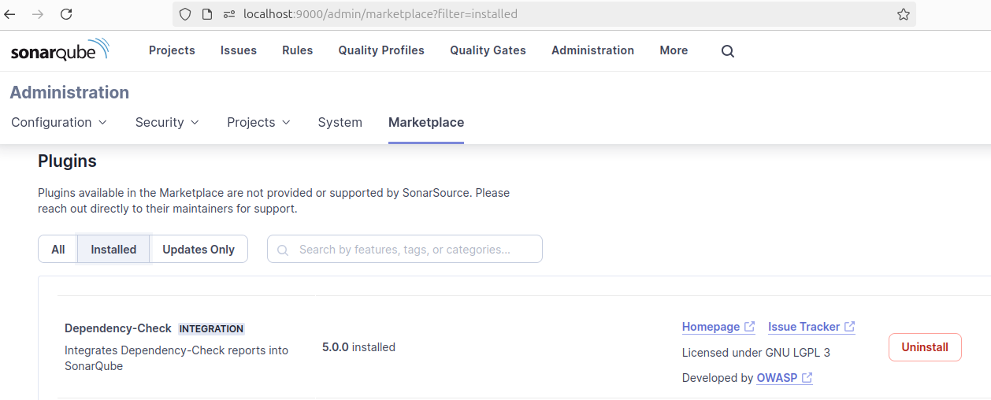Open the search magnifier icon in navbar
The height and width of the screenshot is (400, 991).
coord(728,51)
